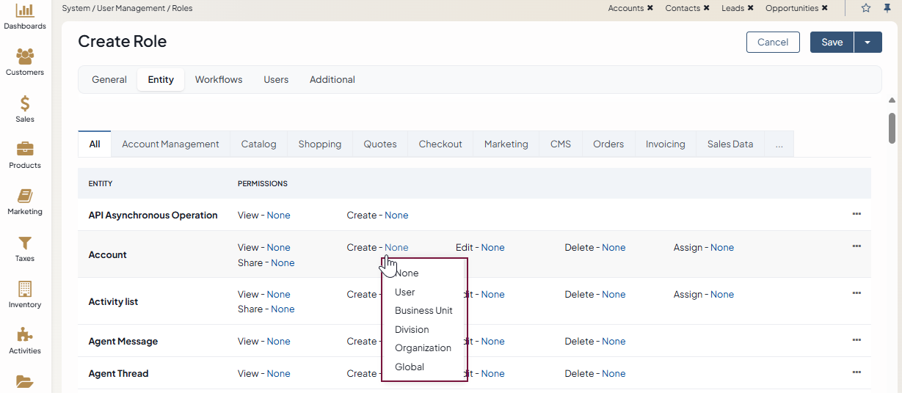Select the Account Management category tab
The height and width of the screenshot is (412, 902).
[170, 144]
